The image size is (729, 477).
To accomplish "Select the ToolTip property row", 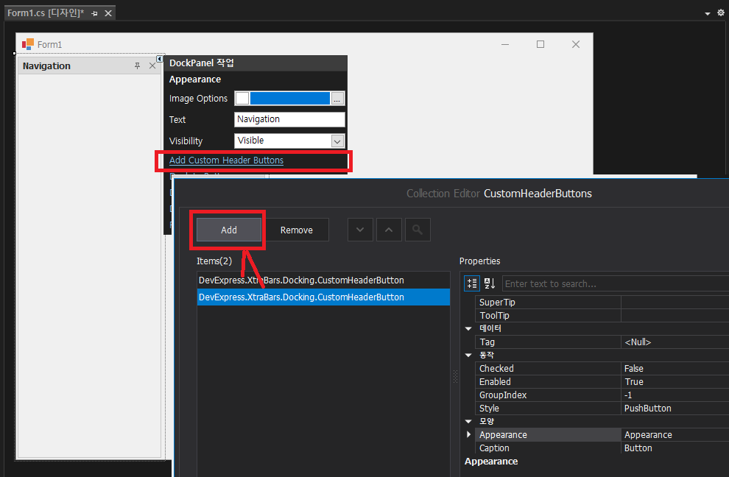I will 602,315.
